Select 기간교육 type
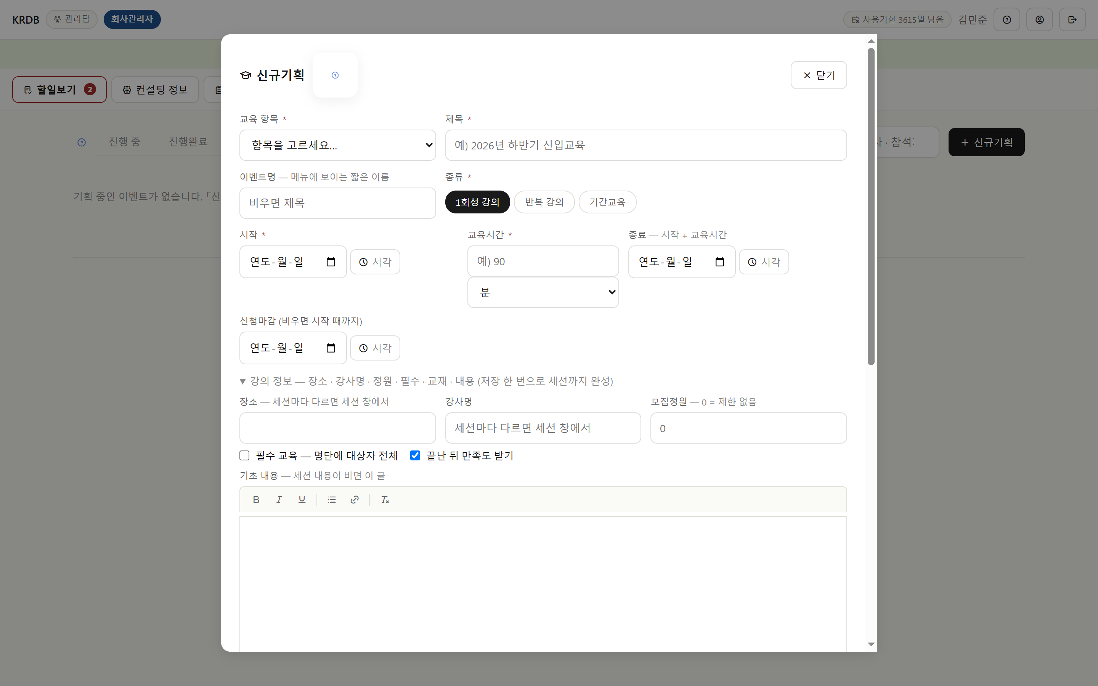The image size is (1098, 686). [x=607, y=202]
